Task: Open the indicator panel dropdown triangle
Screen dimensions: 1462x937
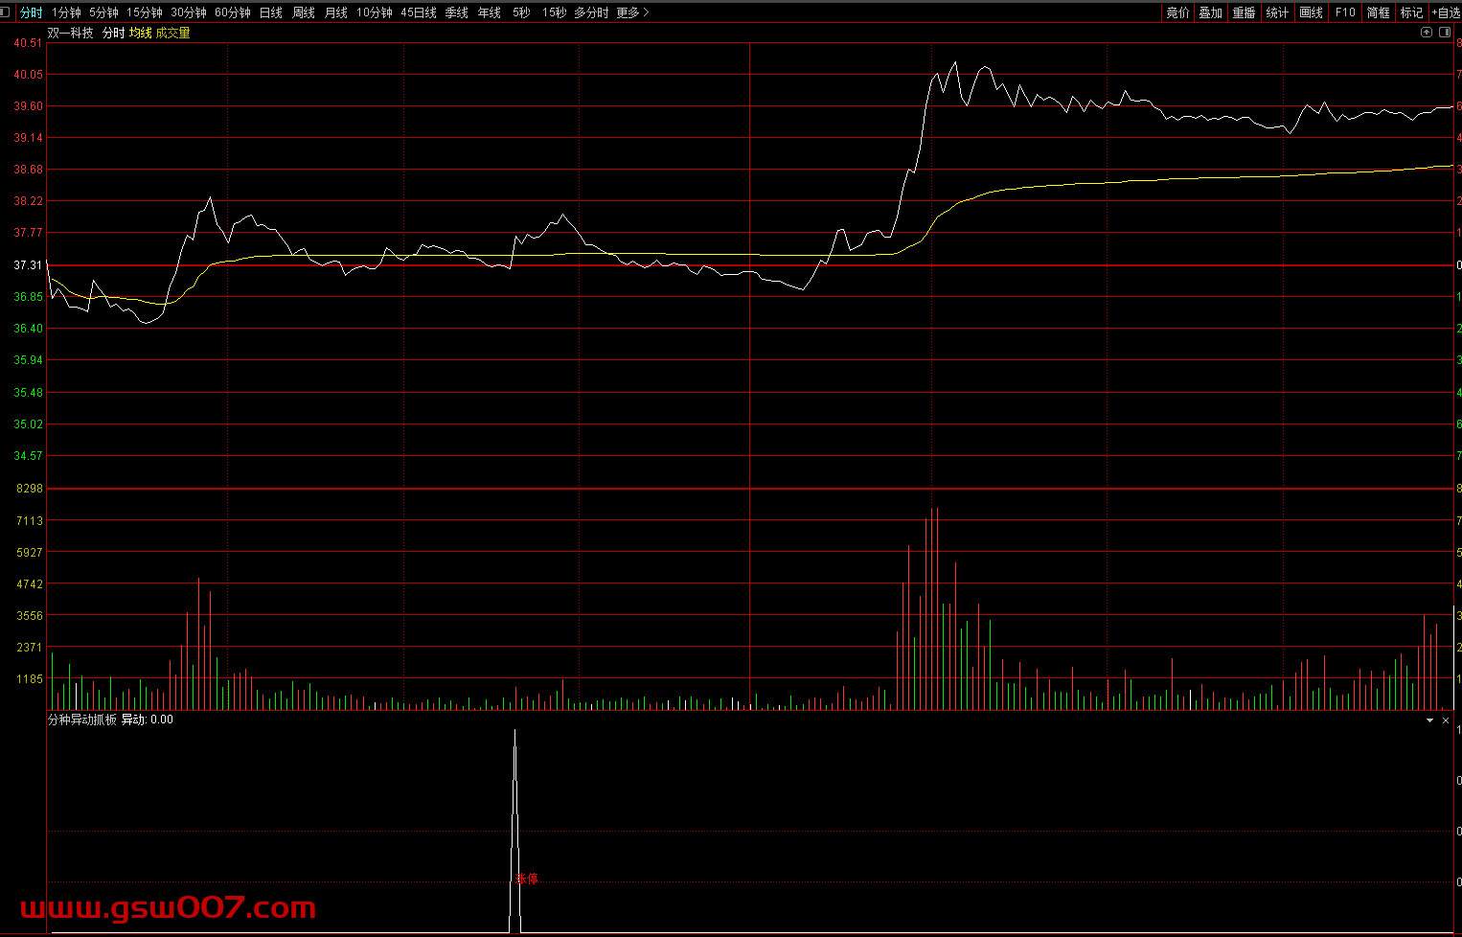Action: click(x=1429, y=720)
